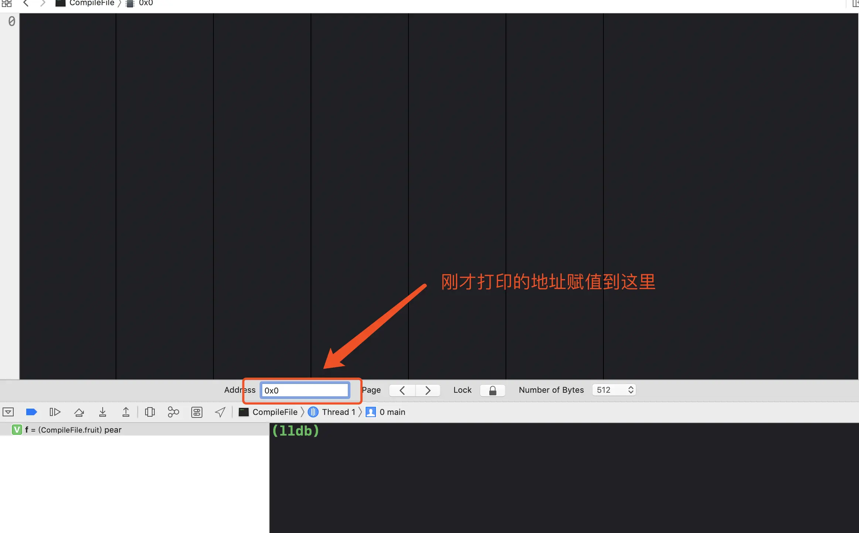859x533 pixels.
Task: Click the Step Over icon
Action: pyautogui.click(x=79, y=412)
